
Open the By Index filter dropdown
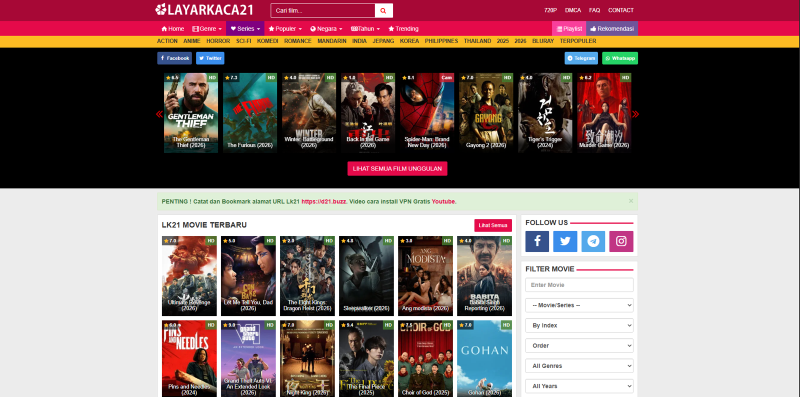[x=579, y=325]
